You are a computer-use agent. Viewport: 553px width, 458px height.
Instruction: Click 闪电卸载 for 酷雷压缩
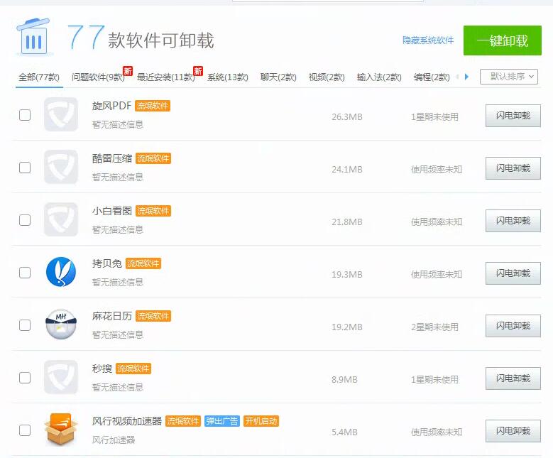click(x=513, y=168)
